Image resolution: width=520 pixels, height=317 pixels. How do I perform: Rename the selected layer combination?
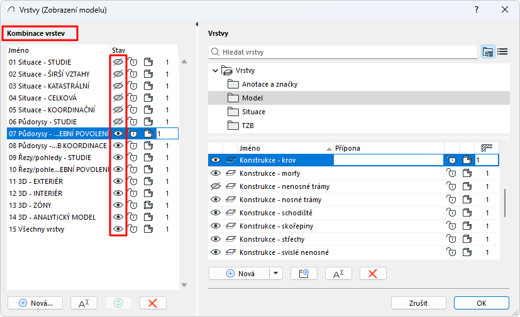tap(84, 303)
